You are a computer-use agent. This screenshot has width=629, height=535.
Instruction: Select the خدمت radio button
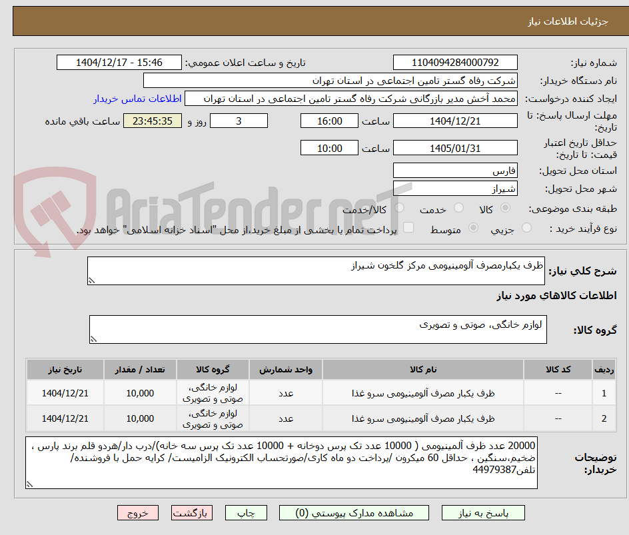tap(458, 208)
